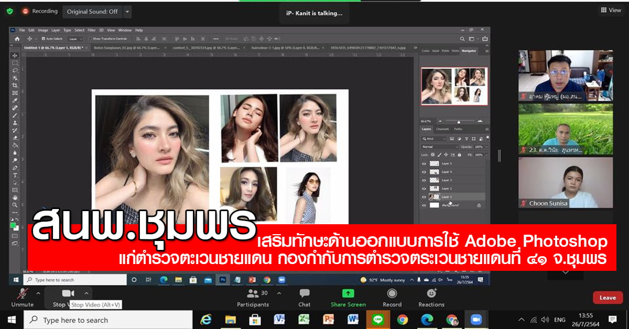Hide Layer 5 using its eye icon
The height and width of the screenshot is (329, 629).
coord(425,163)
